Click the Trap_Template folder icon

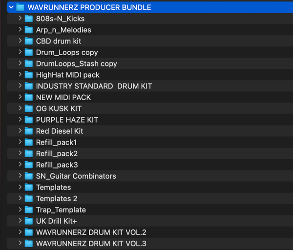point(29,209)
